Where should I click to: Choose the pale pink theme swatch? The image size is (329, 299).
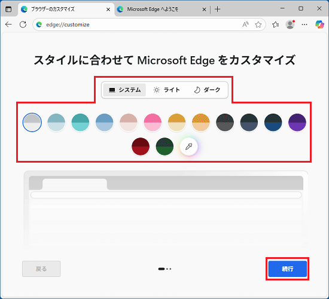(129, 123)
